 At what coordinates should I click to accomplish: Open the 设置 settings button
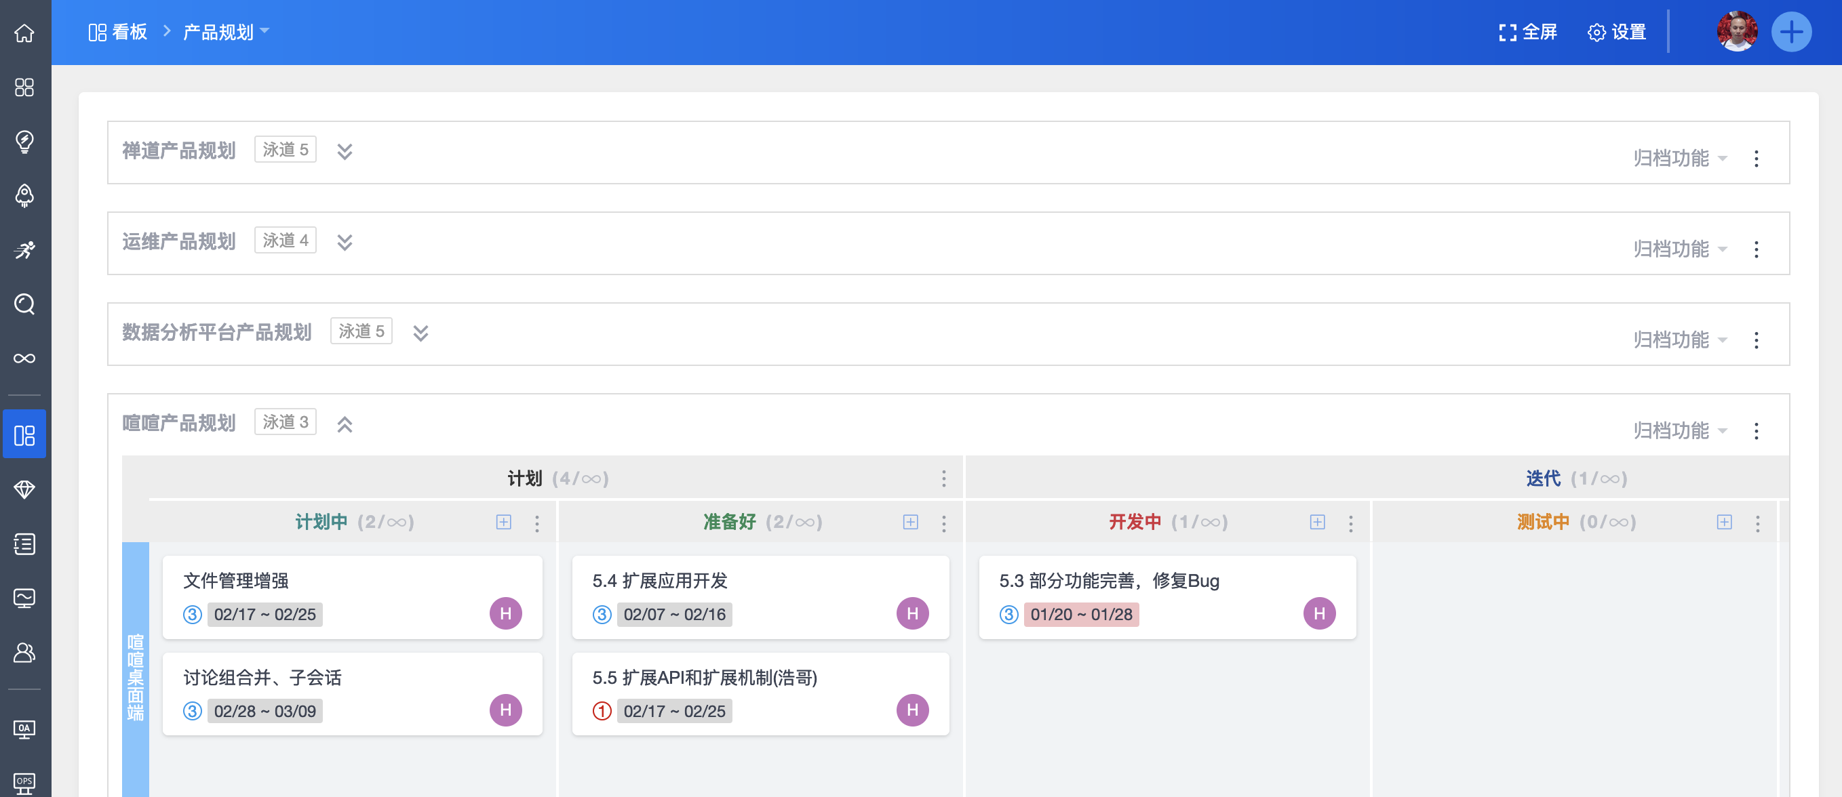pos(1617,32)
